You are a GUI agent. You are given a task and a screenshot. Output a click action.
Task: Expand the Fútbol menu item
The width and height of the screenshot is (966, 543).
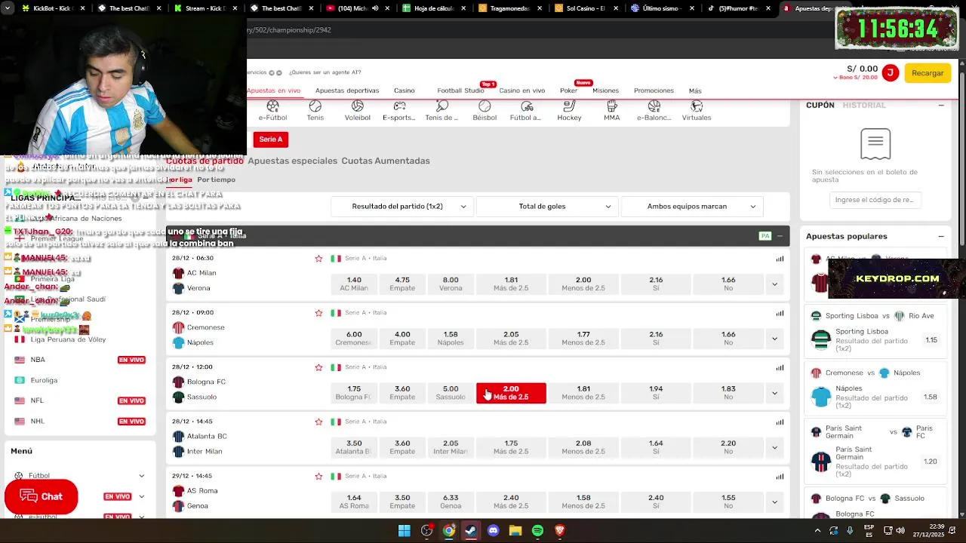point(79,476)
